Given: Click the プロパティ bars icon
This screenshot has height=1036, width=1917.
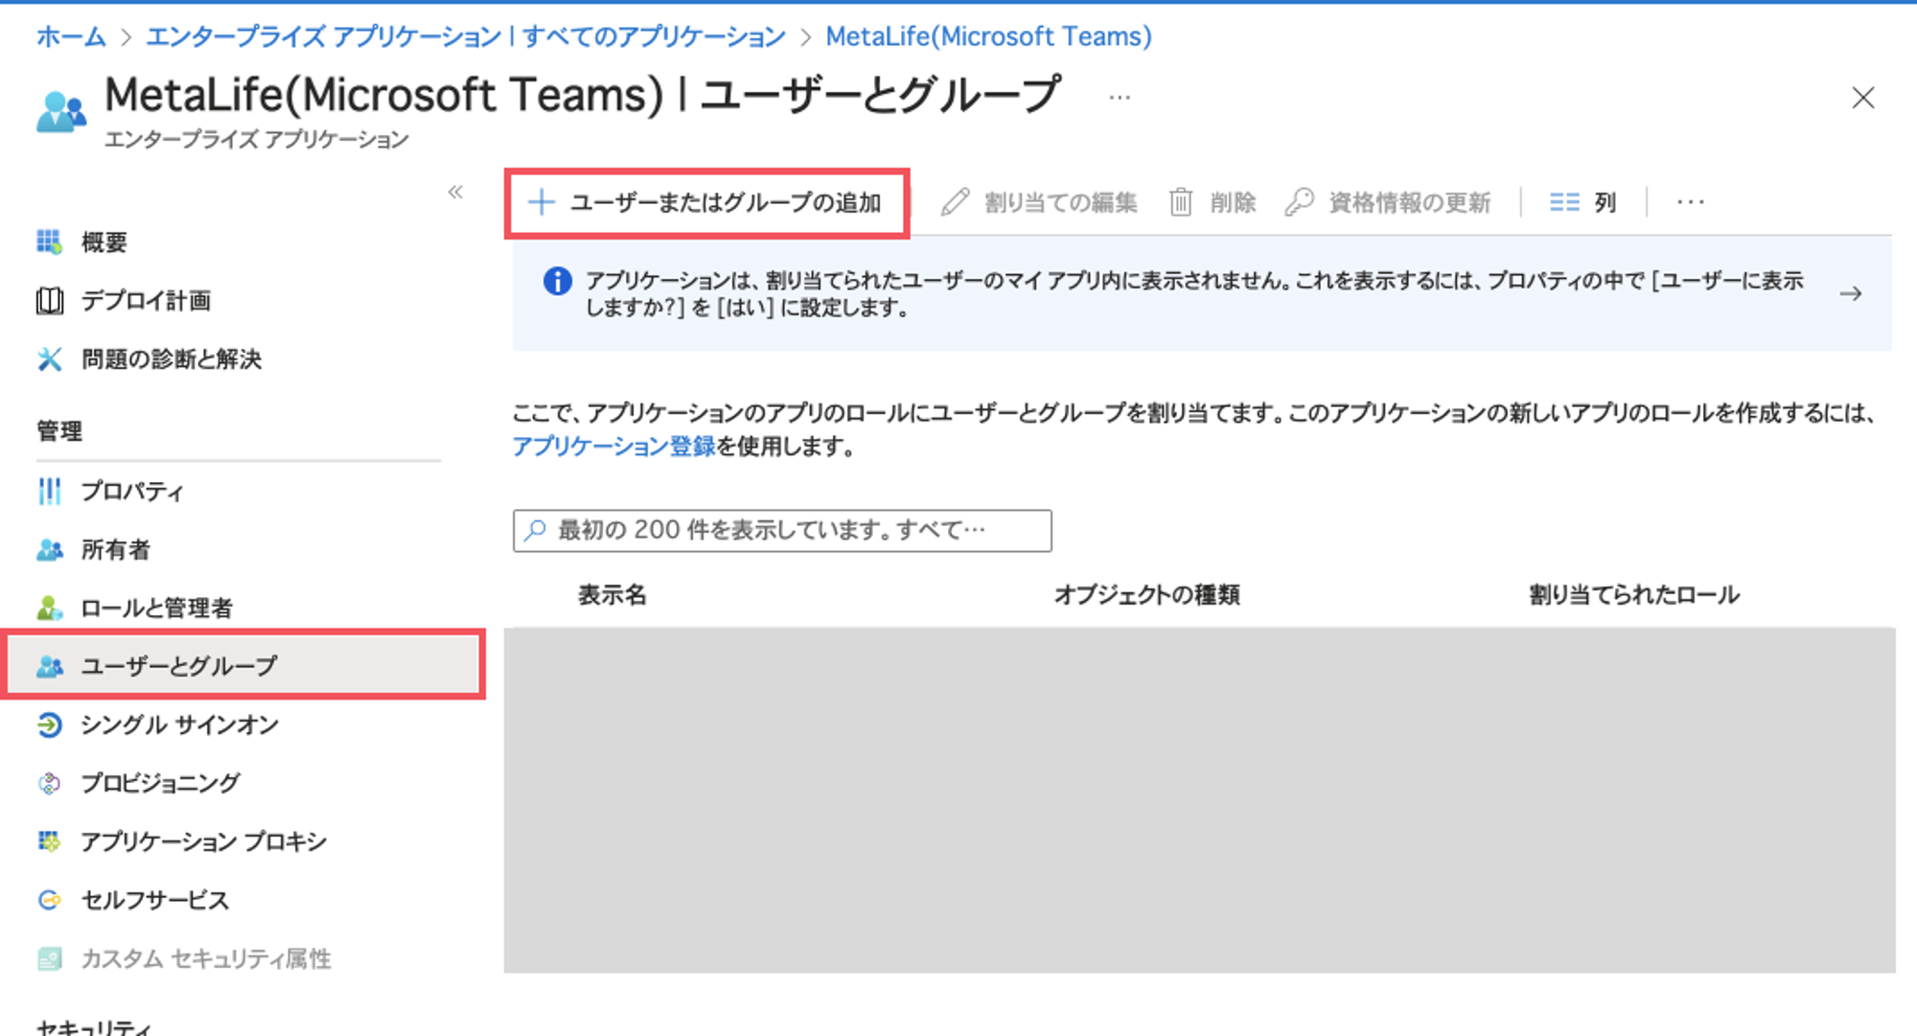Looking at the screenshot, I should 49,492.
